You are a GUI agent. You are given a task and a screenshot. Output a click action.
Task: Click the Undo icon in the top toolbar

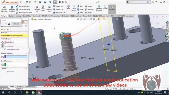[x=50, y=2]
